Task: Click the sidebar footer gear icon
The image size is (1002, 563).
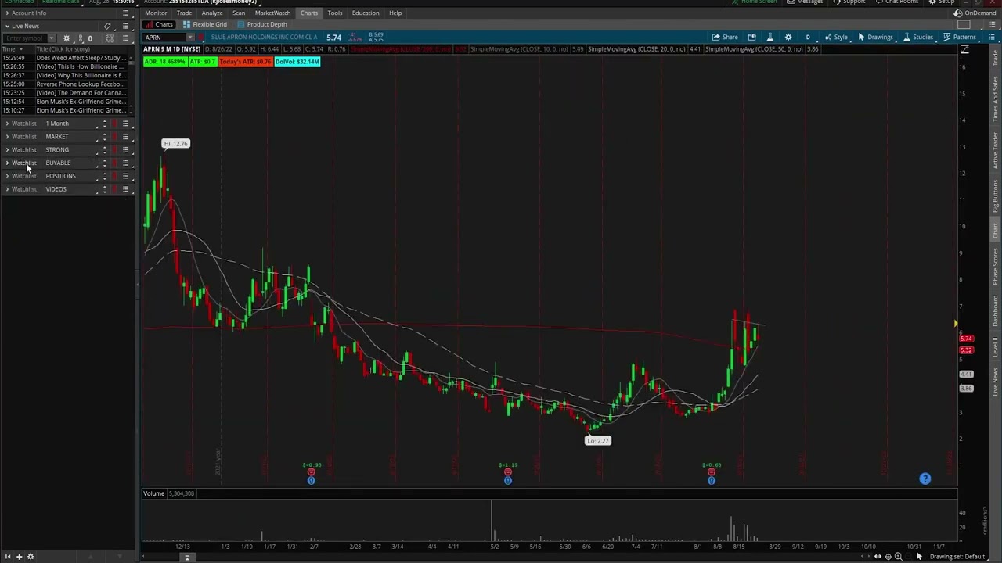Action: coord(31,557)
